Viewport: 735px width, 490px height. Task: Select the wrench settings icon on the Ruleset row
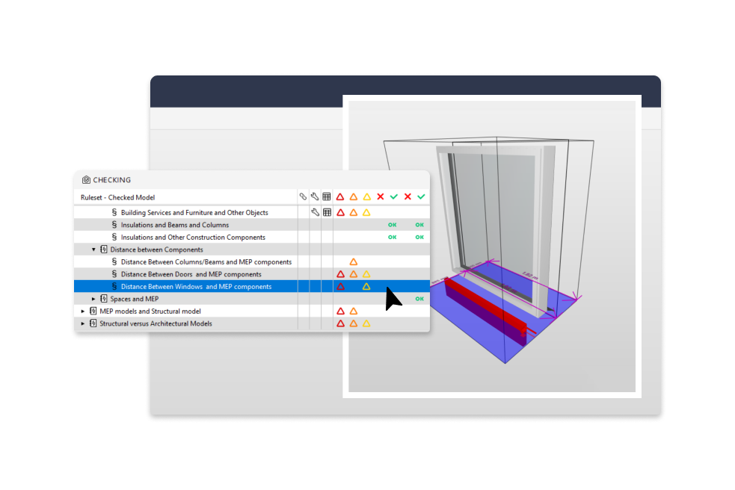coord(315,196)
